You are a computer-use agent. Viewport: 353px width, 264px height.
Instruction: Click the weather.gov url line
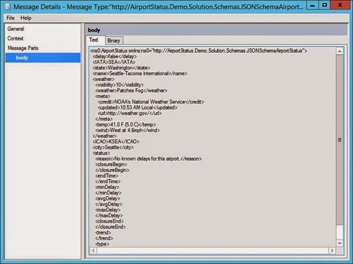pyautogui.click(x=130, y=113)
